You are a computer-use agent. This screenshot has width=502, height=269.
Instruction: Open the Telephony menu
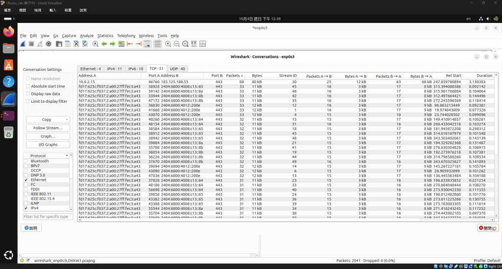click(x=126, y=36)
